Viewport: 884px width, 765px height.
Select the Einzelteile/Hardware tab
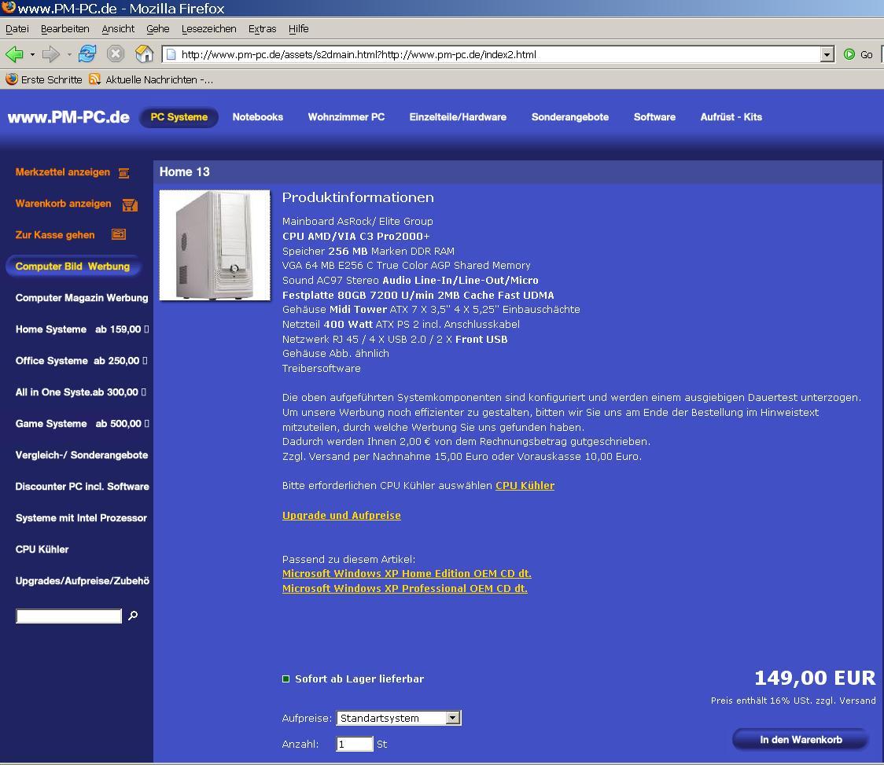458,117
